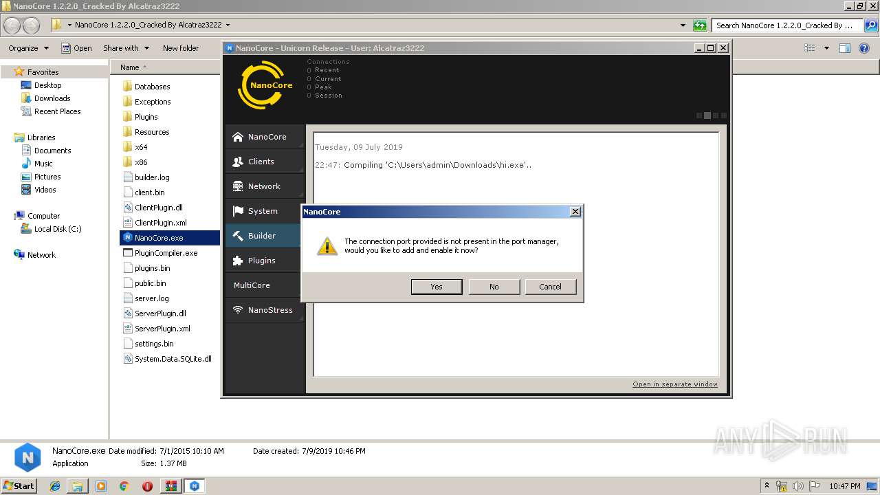Viewport: 880px width, 495px height.
Task: Select the client.bin file
Action: (x=144, y=192)
